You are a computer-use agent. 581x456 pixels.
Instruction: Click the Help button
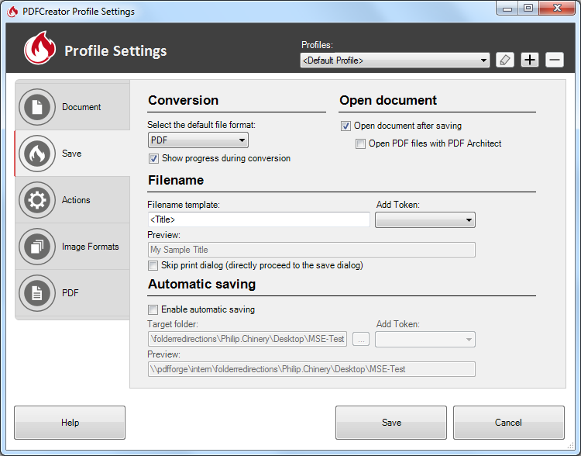coord(70,423)
